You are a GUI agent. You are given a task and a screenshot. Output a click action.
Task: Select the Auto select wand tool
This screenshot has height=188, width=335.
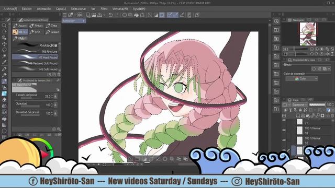click(4, 56)
